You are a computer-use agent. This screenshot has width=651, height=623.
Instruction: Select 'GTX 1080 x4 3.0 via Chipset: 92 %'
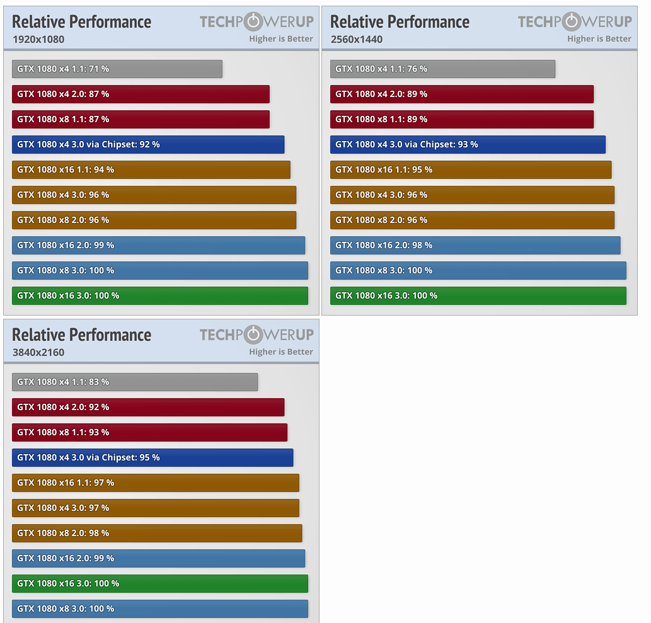[x=148, y=144]
